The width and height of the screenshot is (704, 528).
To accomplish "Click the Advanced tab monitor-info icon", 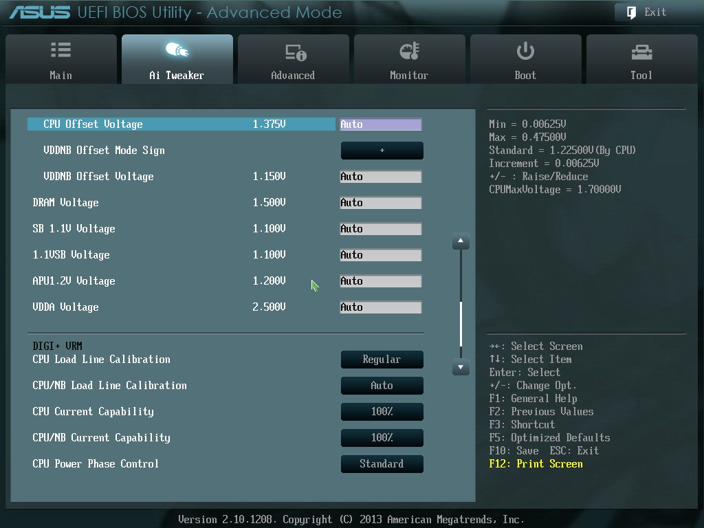I will [x=296, y=52].
